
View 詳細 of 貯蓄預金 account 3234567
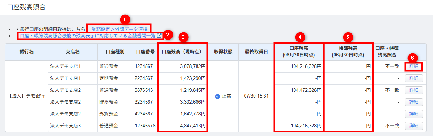coord(414,102)
